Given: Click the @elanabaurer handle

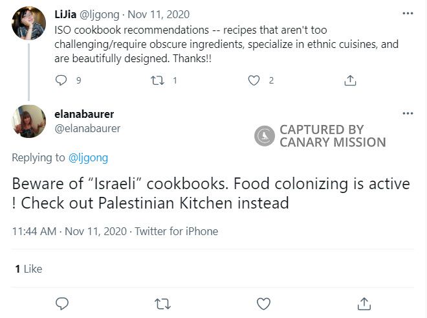Looking at the screenshot, I should (88, 128).
